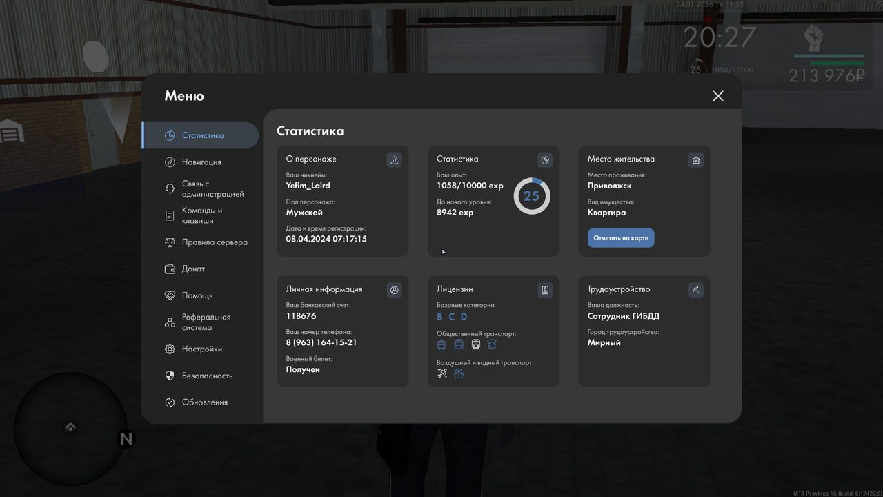This screenshot has height=497, width=883.
Task: Click the white train license icon
Action: pos(476,344)
